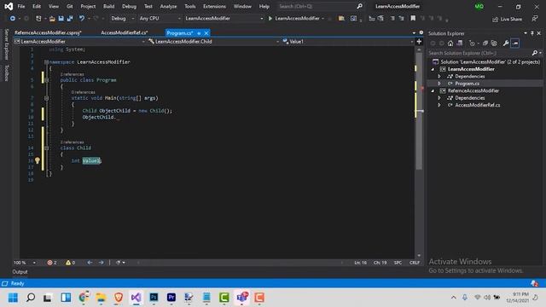Viewport: 546px width, 307px height.
Task: Collapse the RefernceAccessModifier project node
Action: click(433, 91)
